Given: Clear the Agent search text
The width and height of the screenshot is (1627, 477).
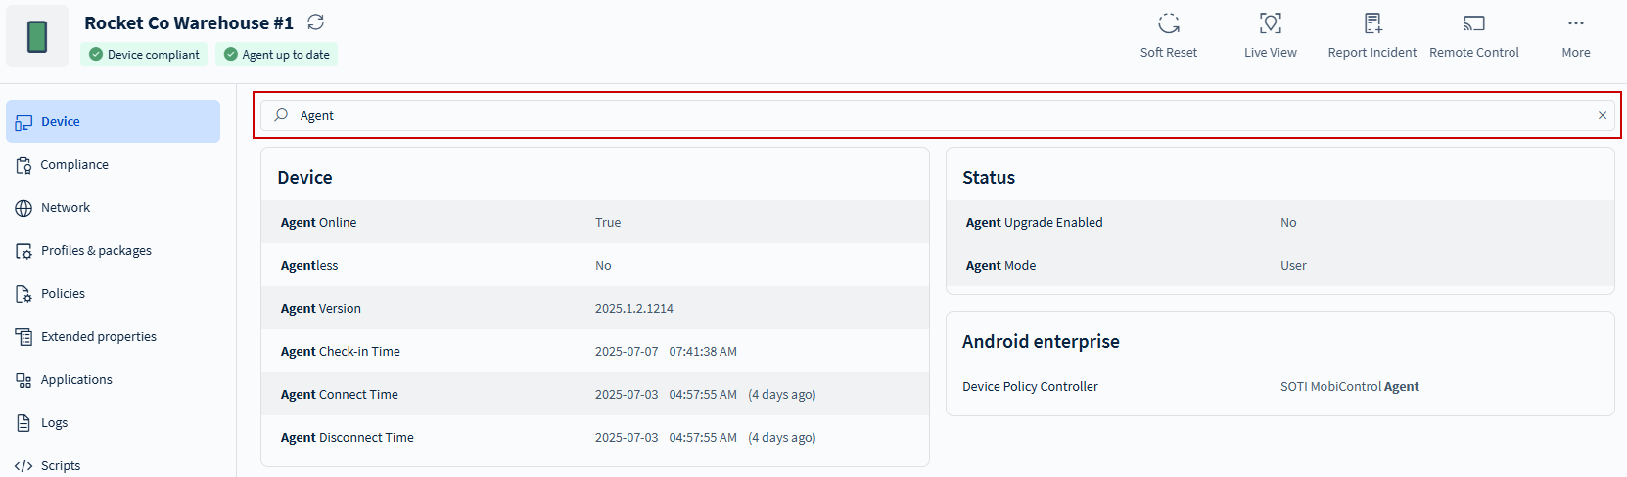Looking at the screenshot, I should tap(1603, 115).
